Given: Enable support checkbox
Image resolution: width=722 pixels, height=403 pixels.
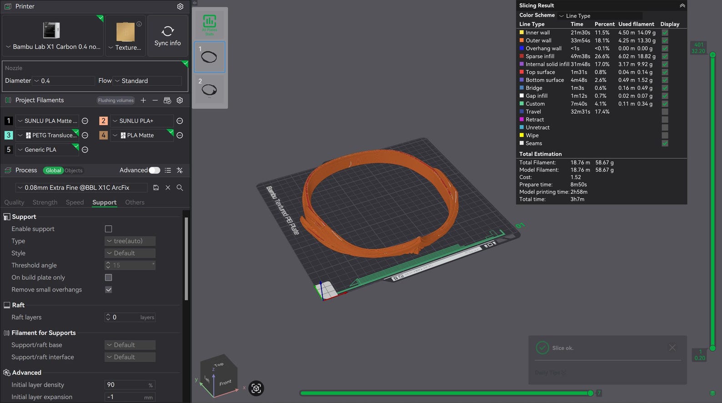Looking at the screenshot, I should [108, 229].
